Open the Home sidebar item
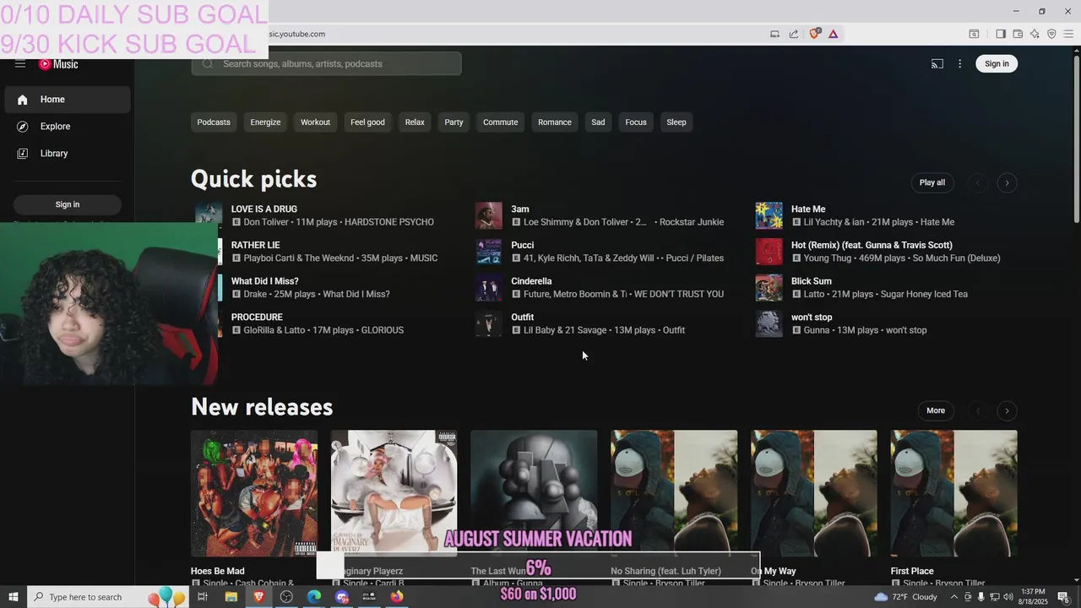Image resolution: width=1081 pixels, height=608 pixels. 68,100
